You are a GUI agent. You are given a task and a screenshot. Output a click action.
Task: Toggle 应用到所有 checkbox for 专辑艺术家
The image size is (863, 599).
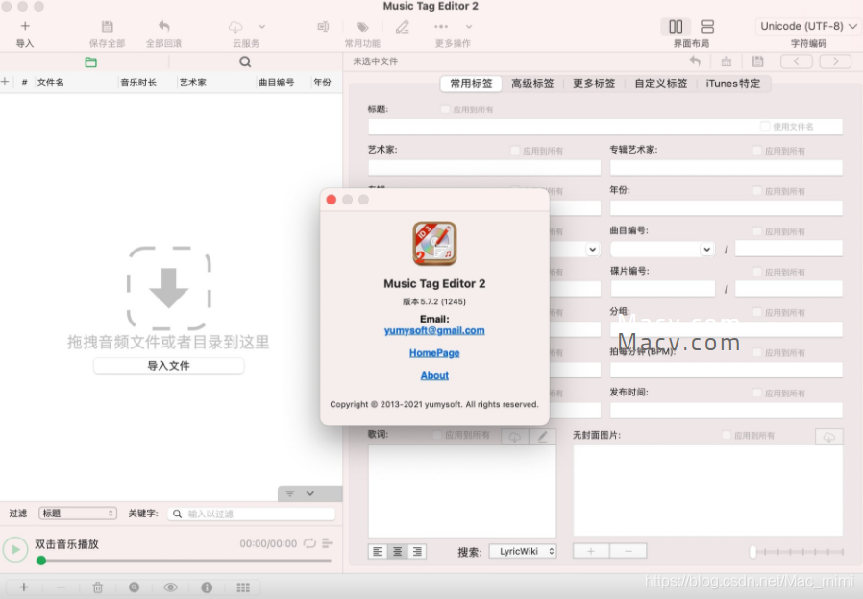(757, 150)
